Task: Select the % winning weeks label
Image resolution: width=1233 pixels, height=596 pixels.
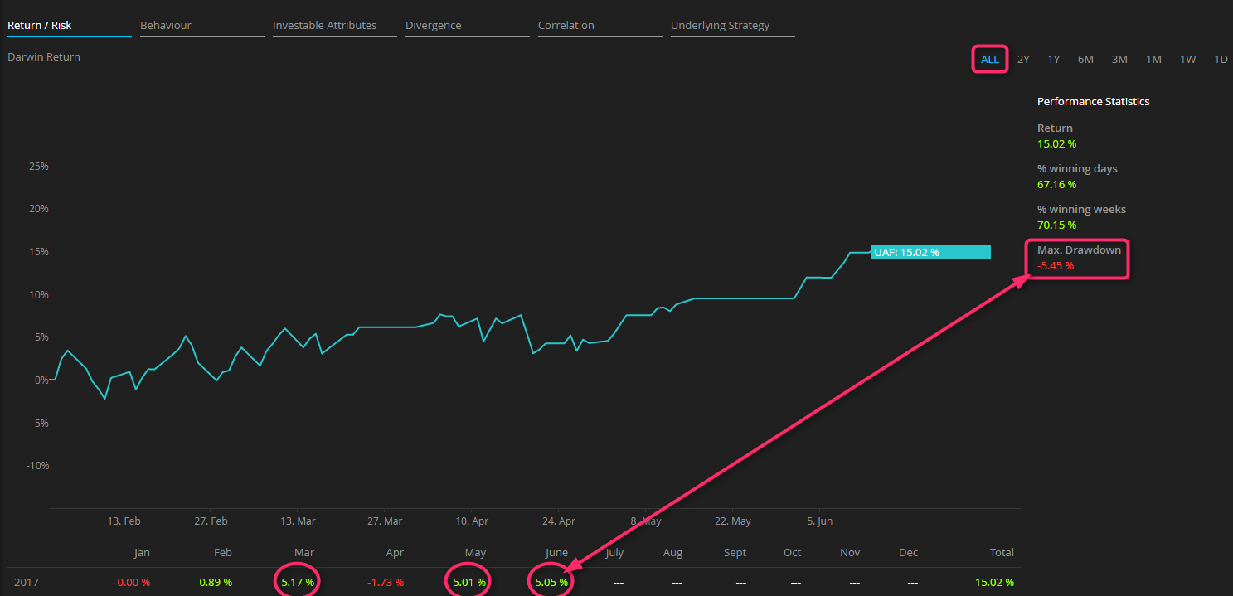Action: click(1081, 209)
